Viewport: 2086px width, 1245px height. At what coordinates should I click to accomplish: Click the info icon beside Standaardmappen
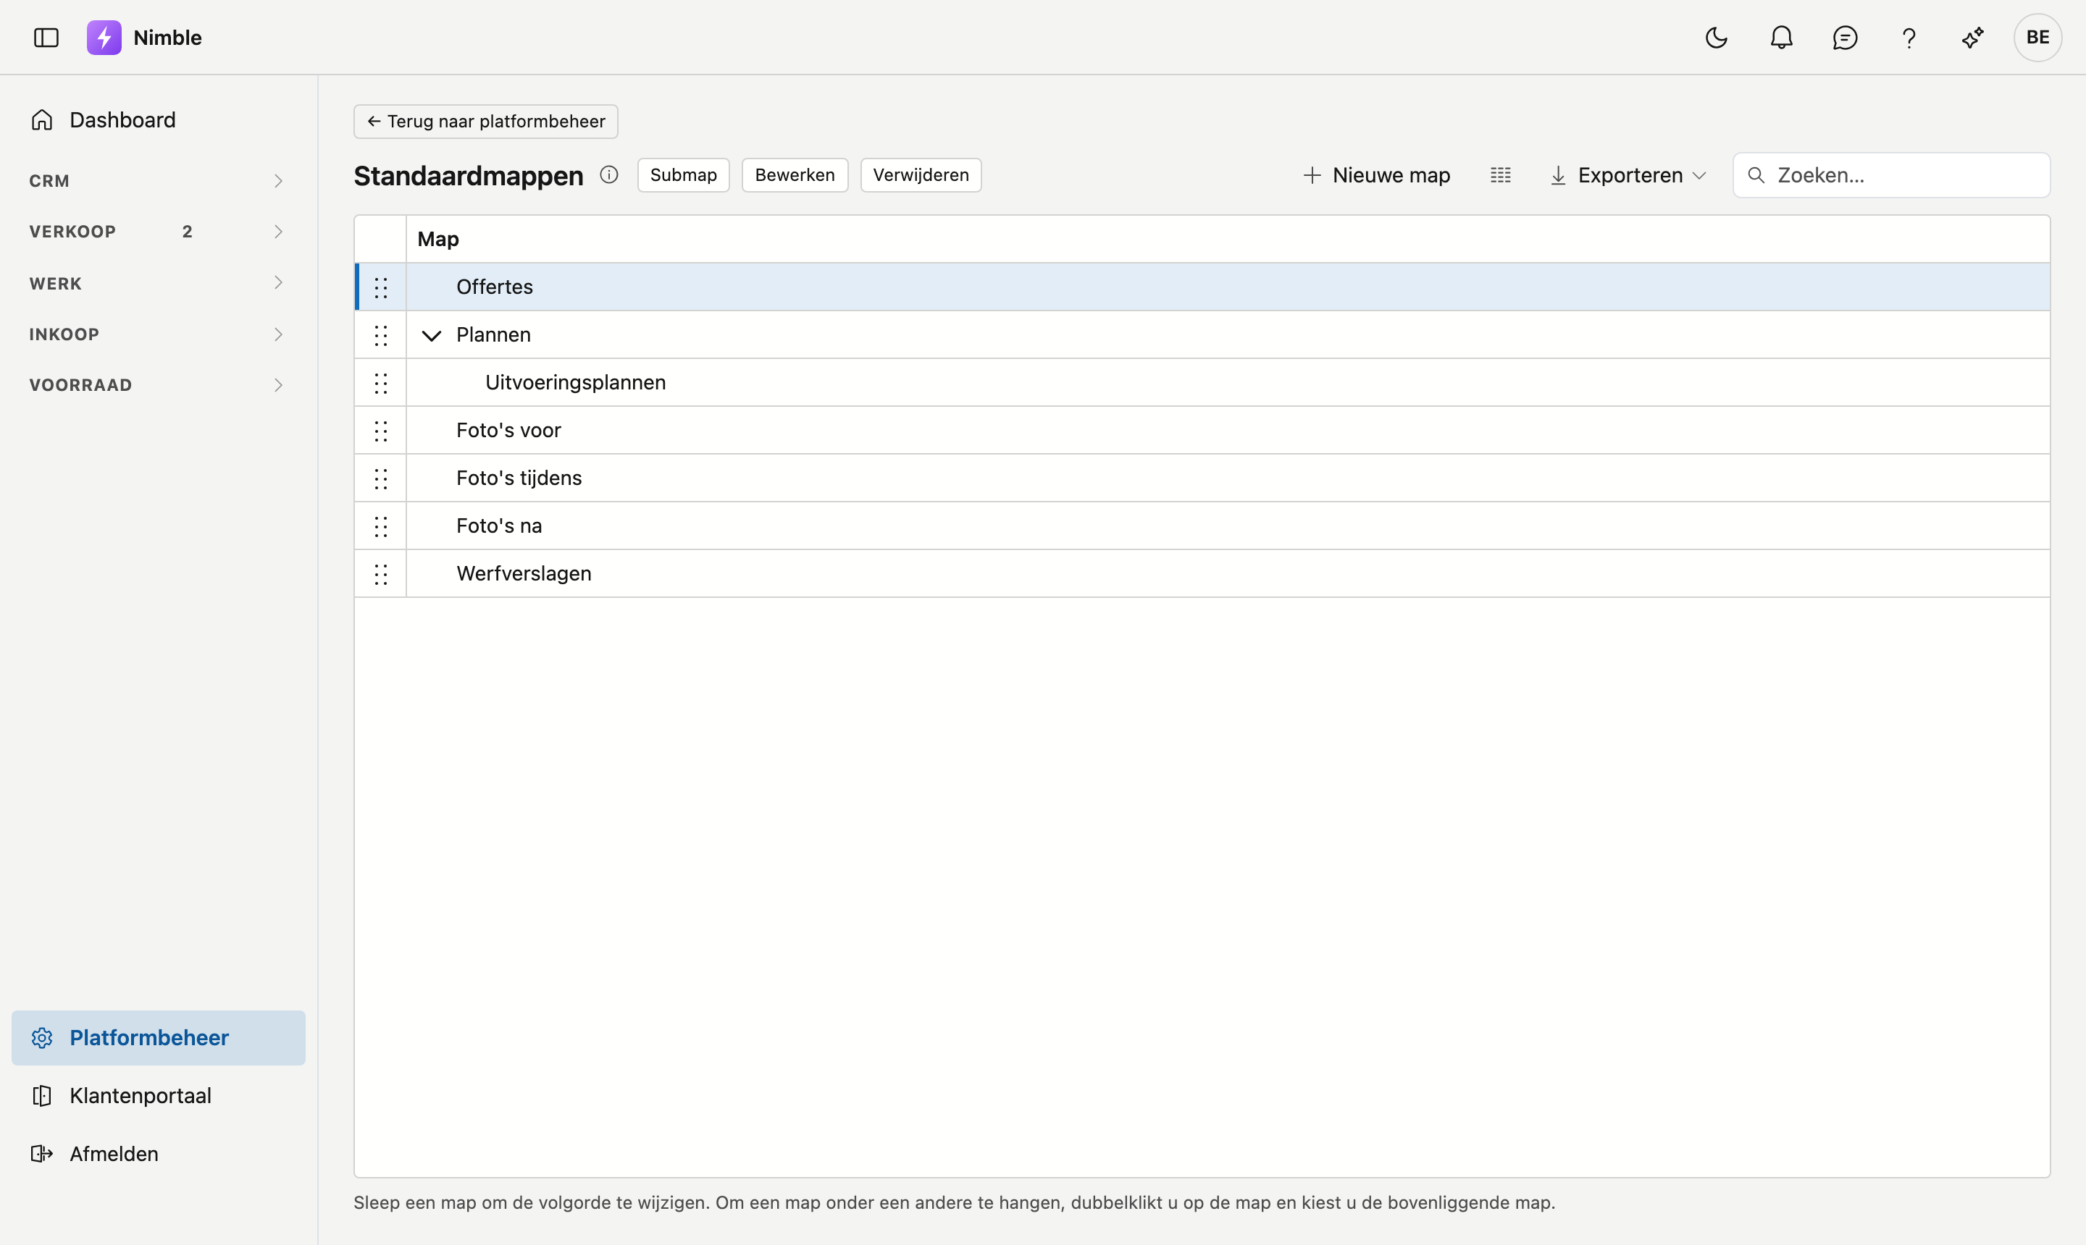click(609, 174)
